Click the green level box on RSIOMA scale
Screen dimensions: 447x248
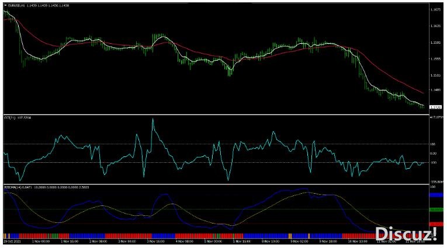(436, 209)
